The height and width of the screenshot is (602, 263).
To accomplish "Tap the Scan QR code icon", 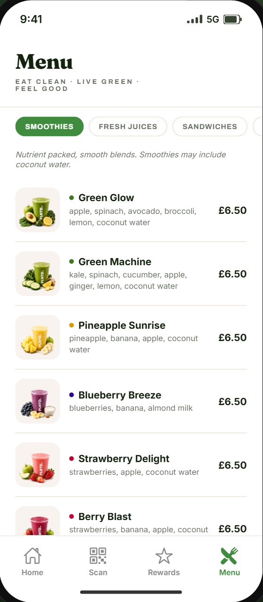I will [98, 556].
